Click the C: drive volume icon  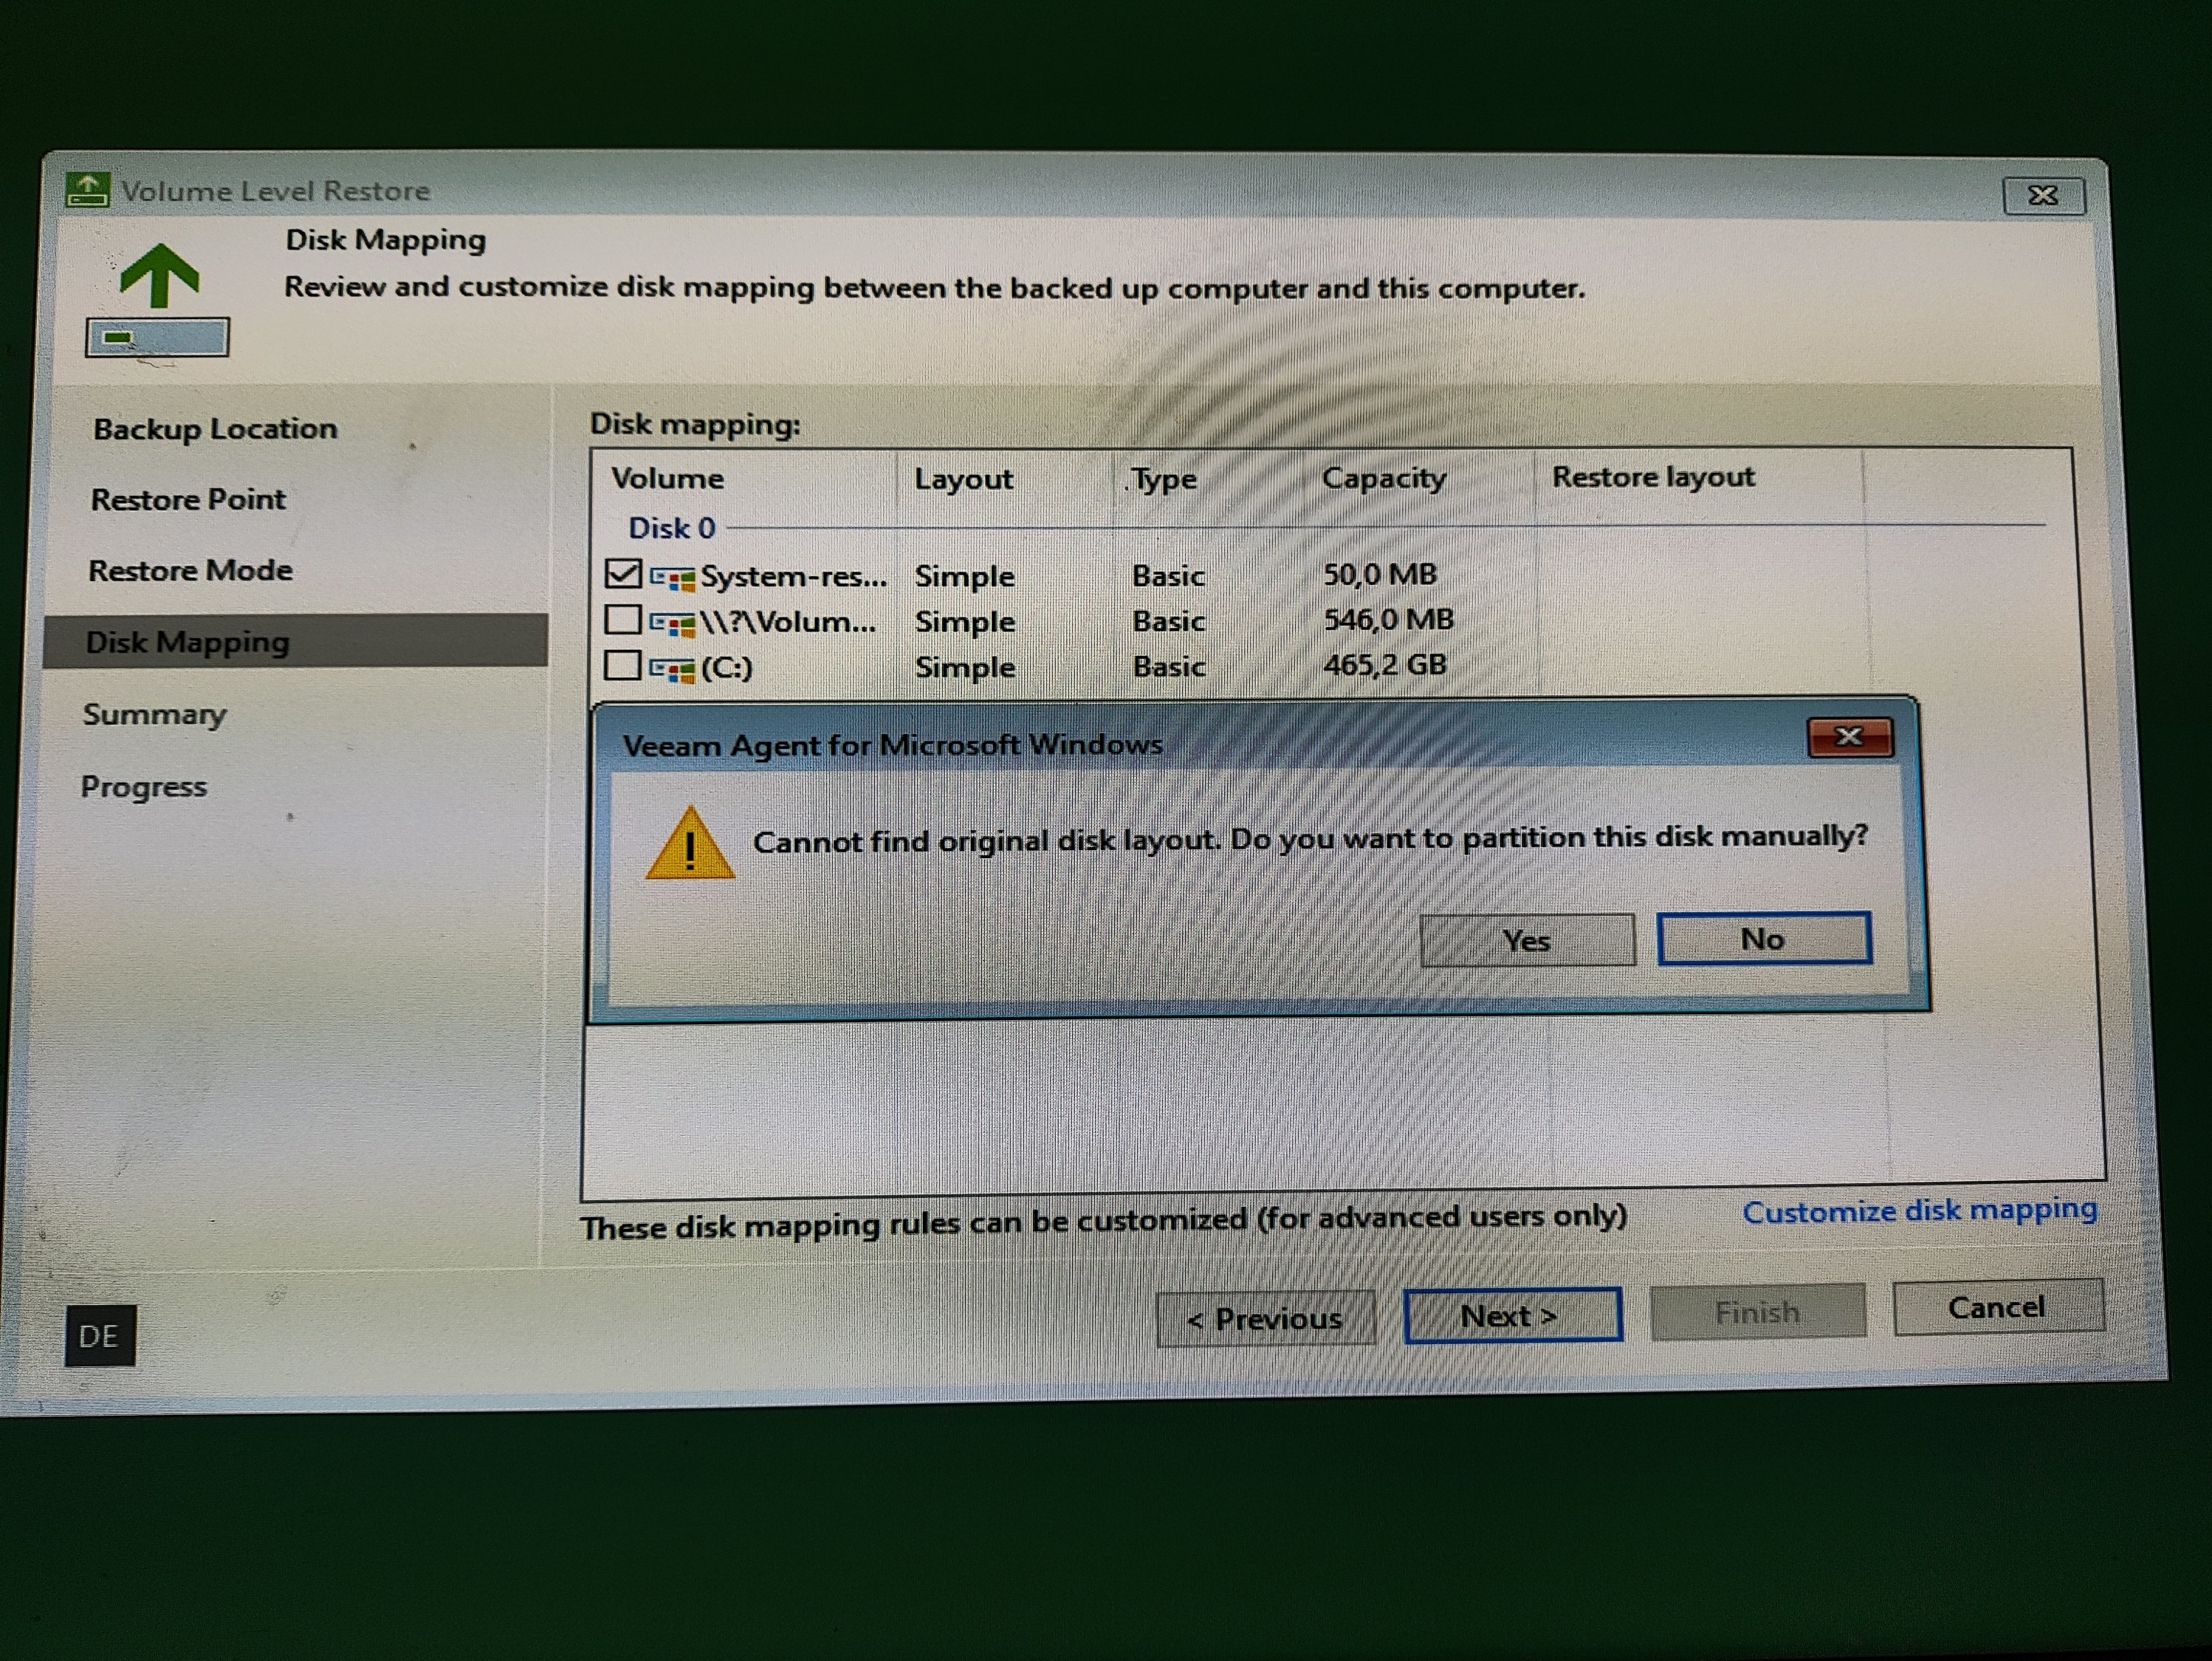(x=672, y=669)
